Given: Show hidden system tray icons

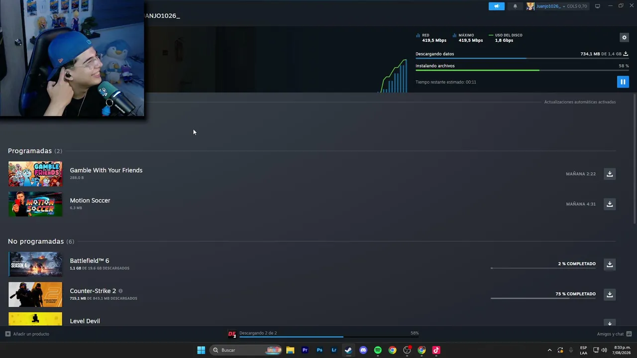Looking at the screenshot, I should tap(549, 350).
